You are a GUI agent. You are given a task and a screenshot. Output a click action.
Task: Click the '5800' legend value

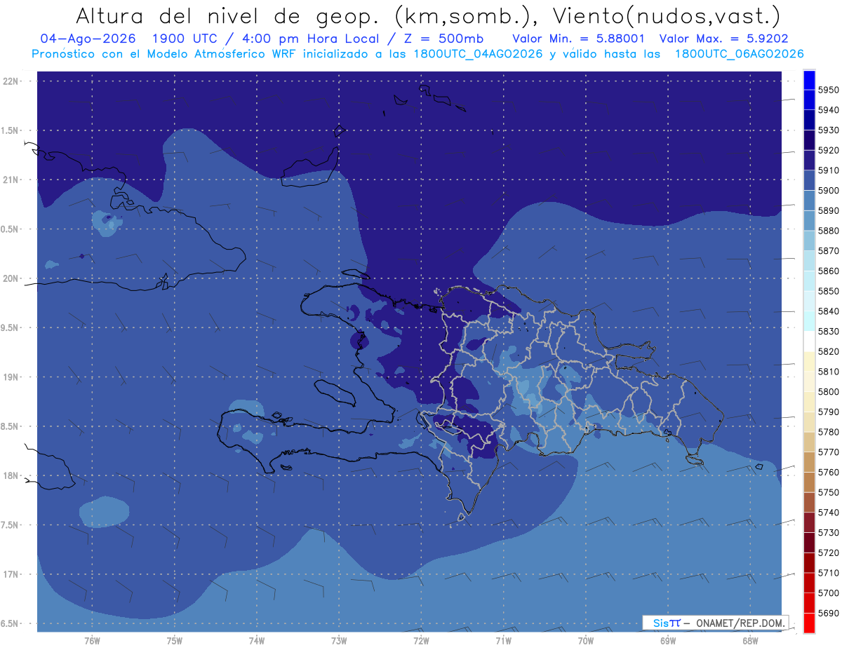pyautogui.click(x=829, y=392)
